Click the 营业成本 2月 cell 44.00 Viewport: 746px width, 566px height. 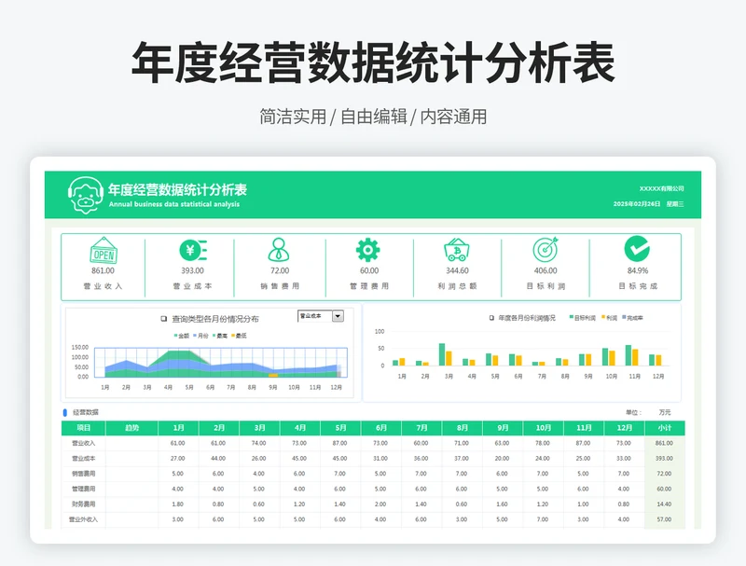pos(218,459)
